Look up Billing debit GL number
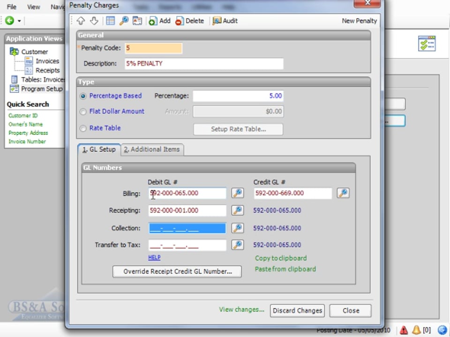The image size is (450, 337). click(238, 193)
